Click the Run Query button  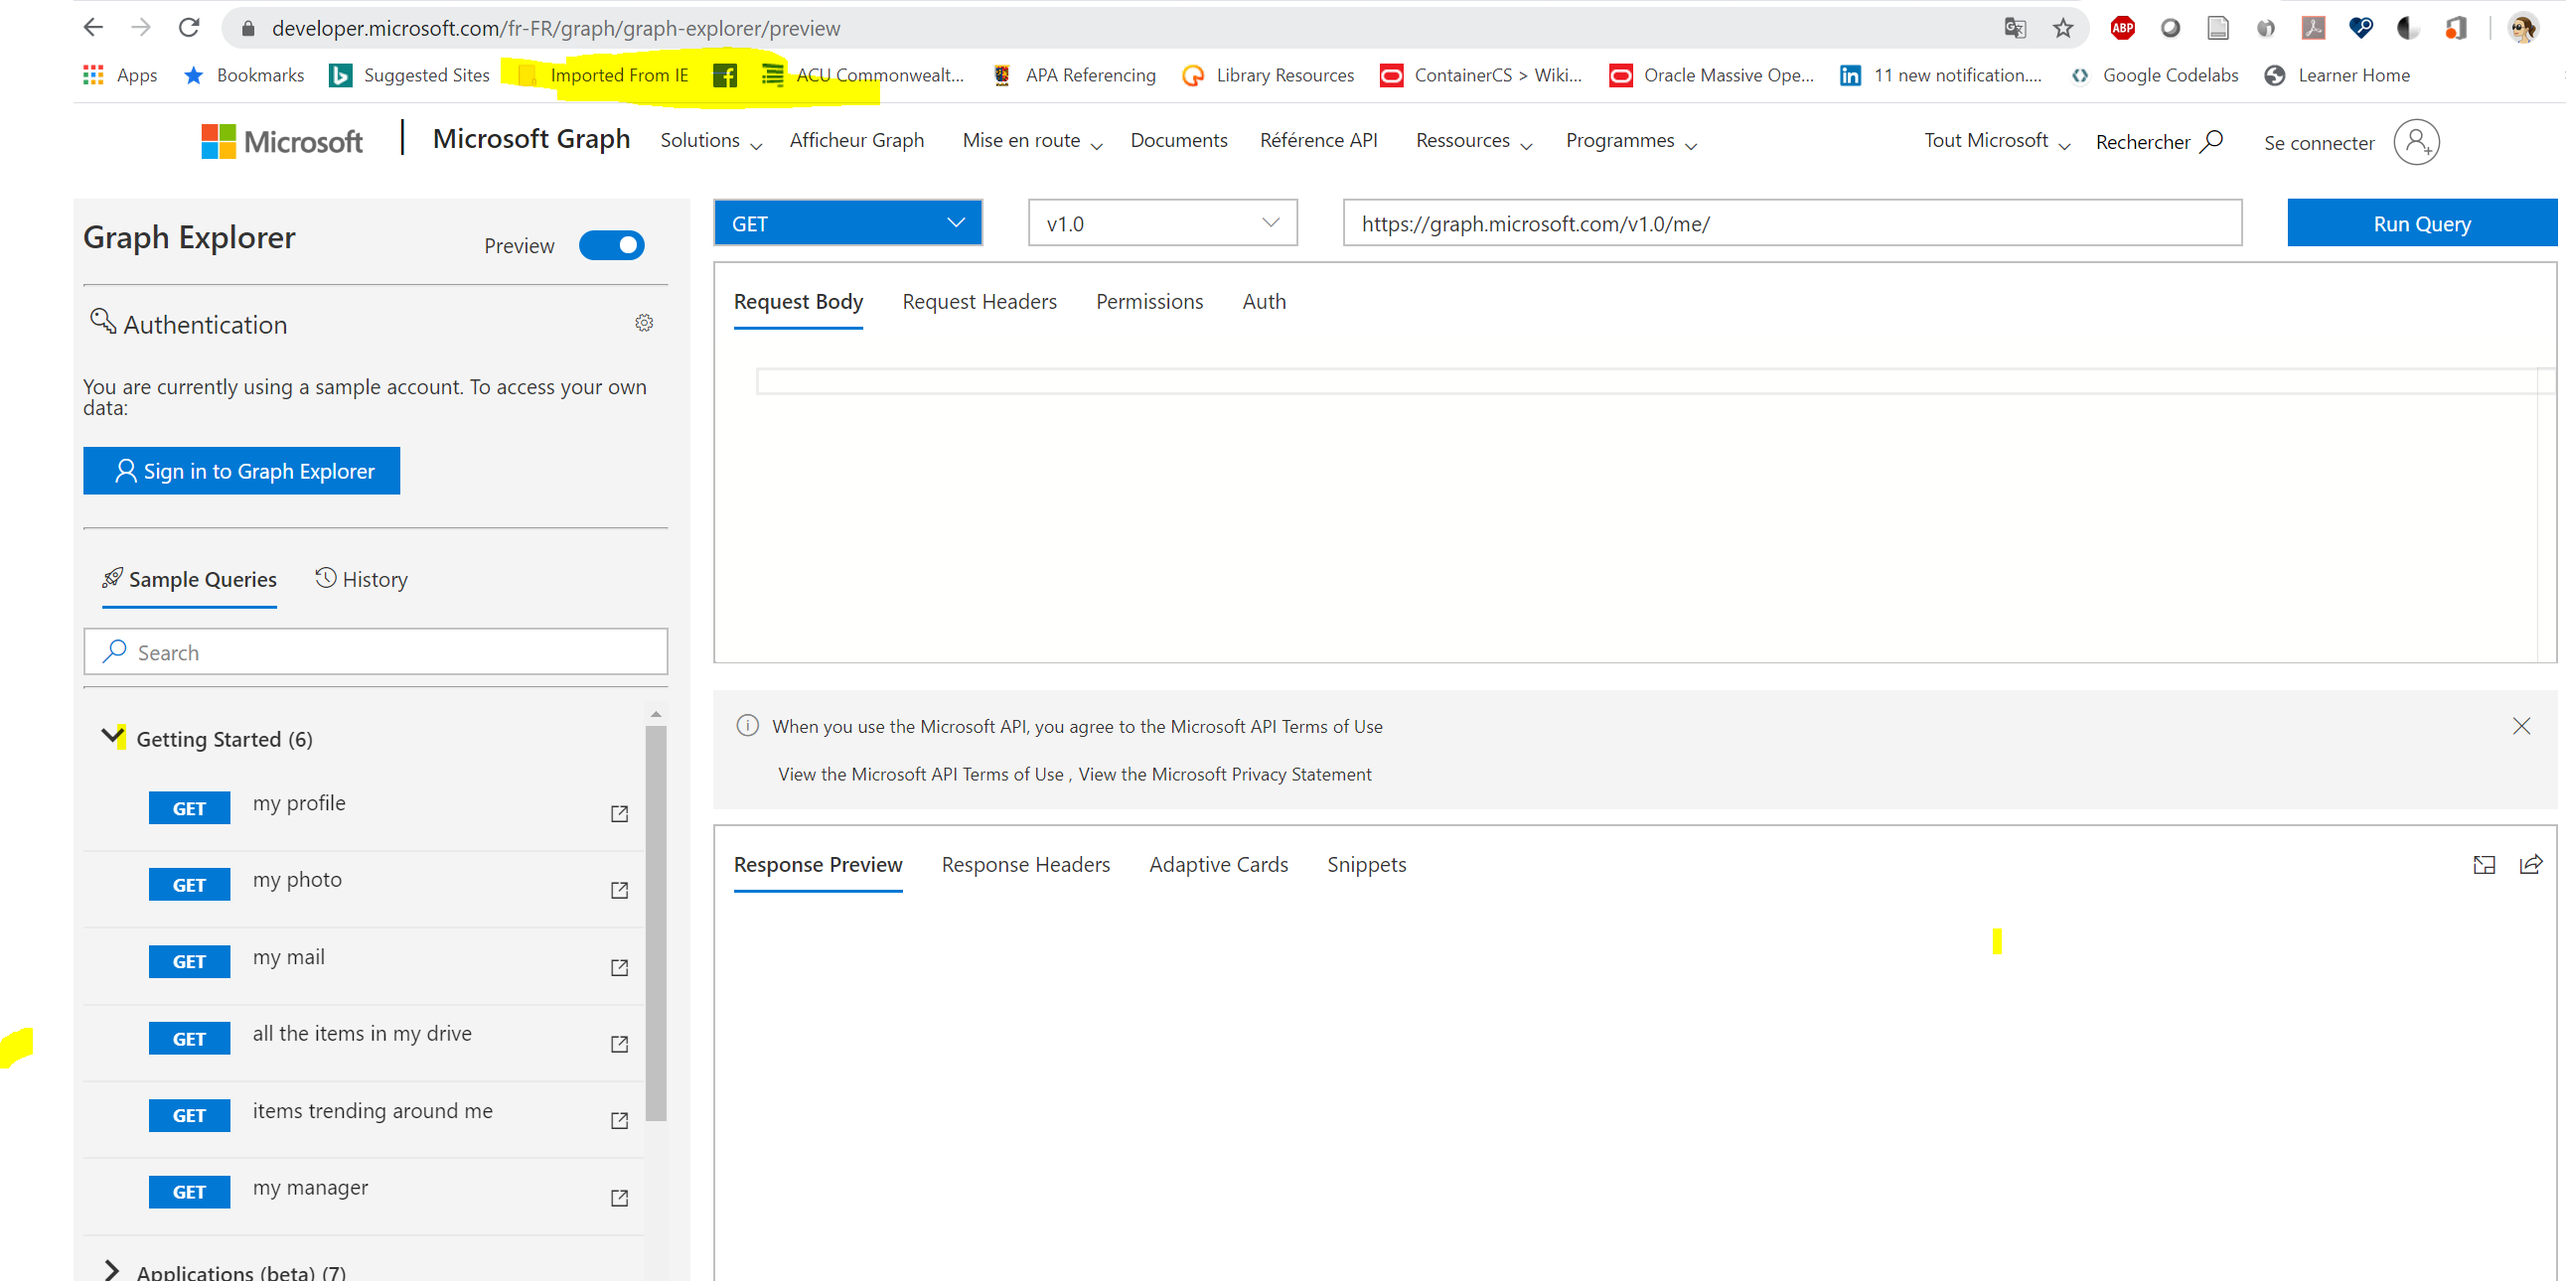pyautogui.click(x=2421, y=222)
